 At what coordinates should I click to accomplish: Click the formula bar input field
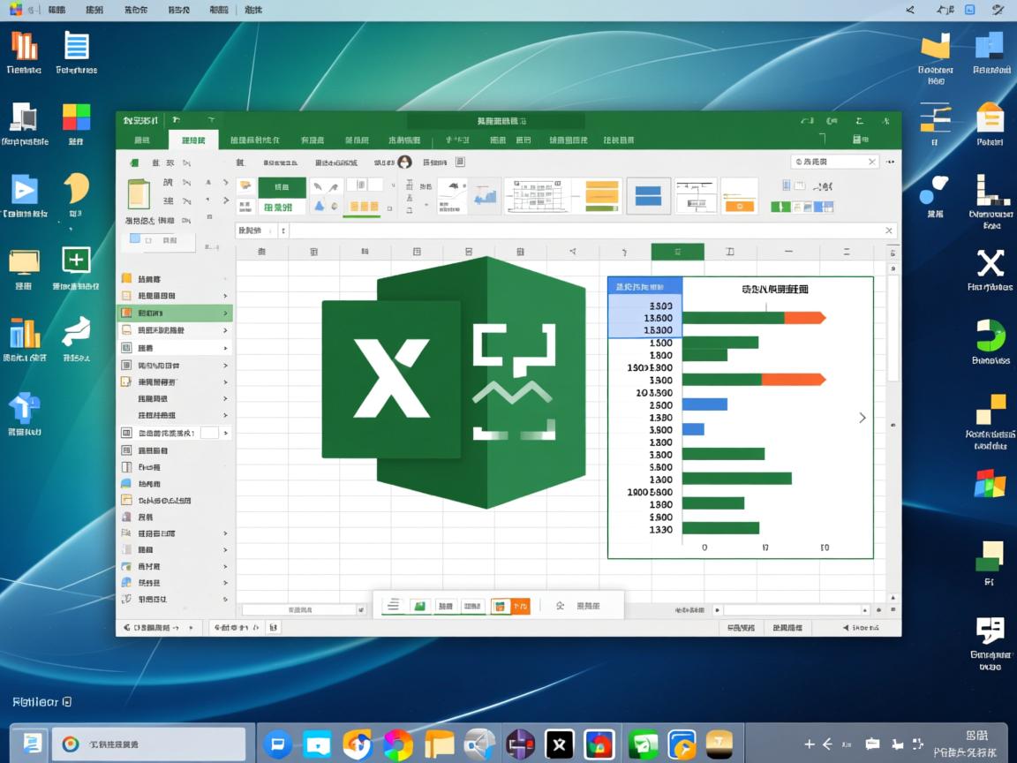pyautogui.click(x=583, y=230)
